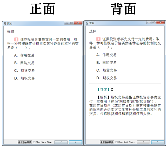Click the question stem text in left window

pos(43,43)
